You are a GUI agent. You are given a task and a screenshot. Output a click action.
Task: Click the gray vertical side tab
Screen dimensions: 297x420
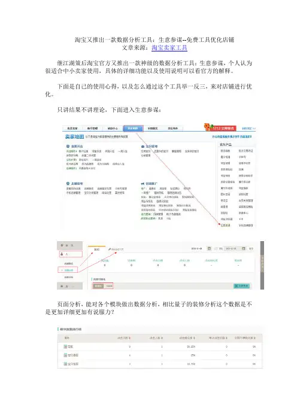[262, 265]
